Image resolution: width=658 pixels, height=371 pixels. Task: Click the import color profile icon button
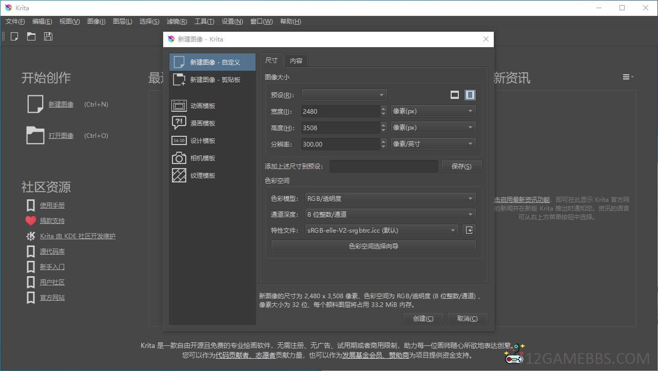pos(469,230)
